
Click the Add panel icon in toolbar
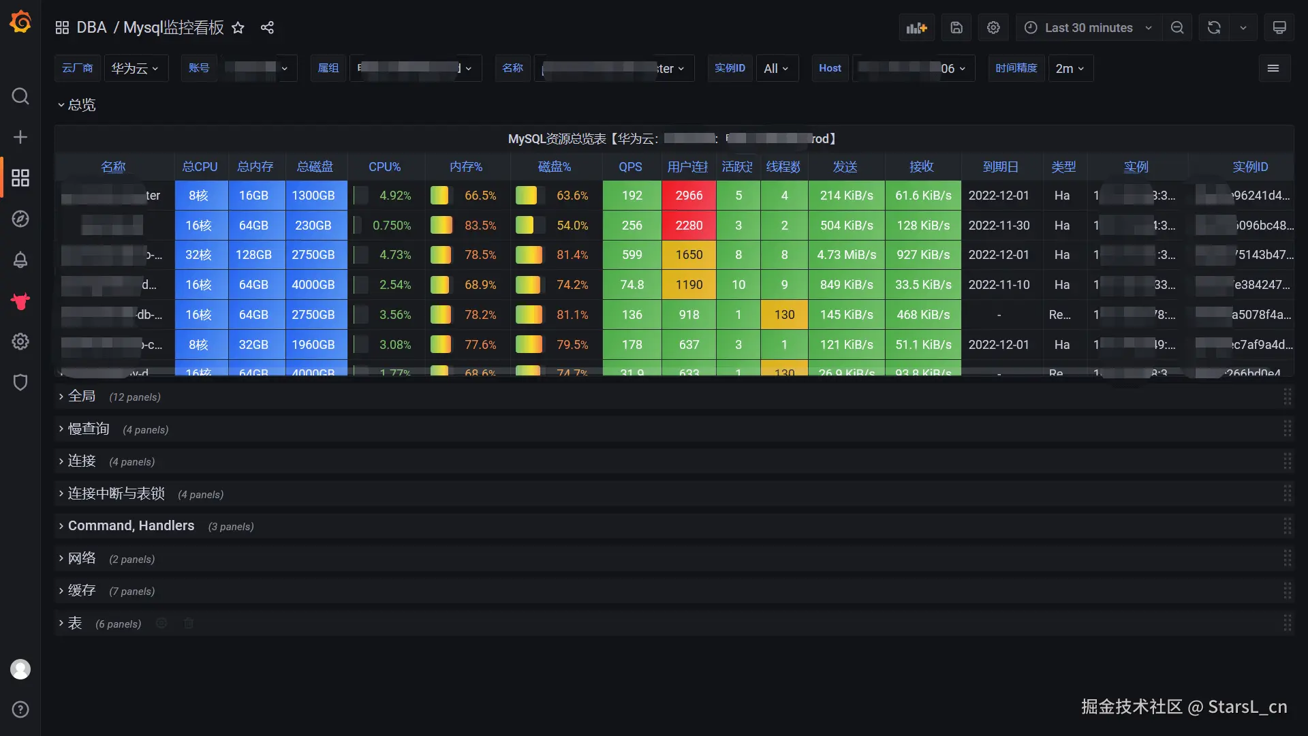(916, 28)
